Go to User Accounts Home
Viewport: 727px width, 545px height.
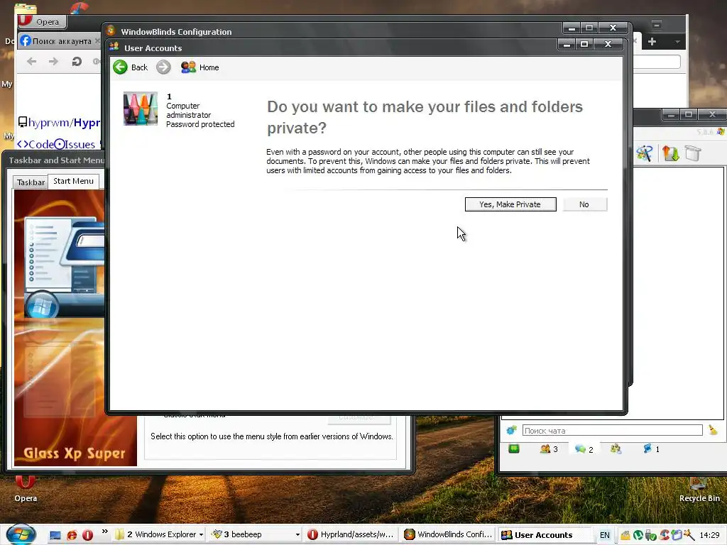tap(199, 67)
